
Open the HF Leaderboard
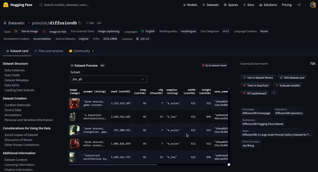pyautogui.click(x=255, y=93)
